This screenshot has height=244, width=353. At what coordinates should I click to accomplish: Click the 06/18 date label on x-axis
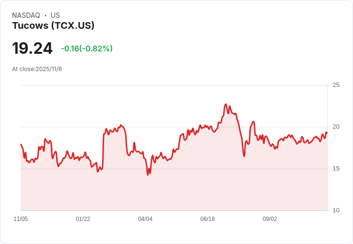(208, 219)
